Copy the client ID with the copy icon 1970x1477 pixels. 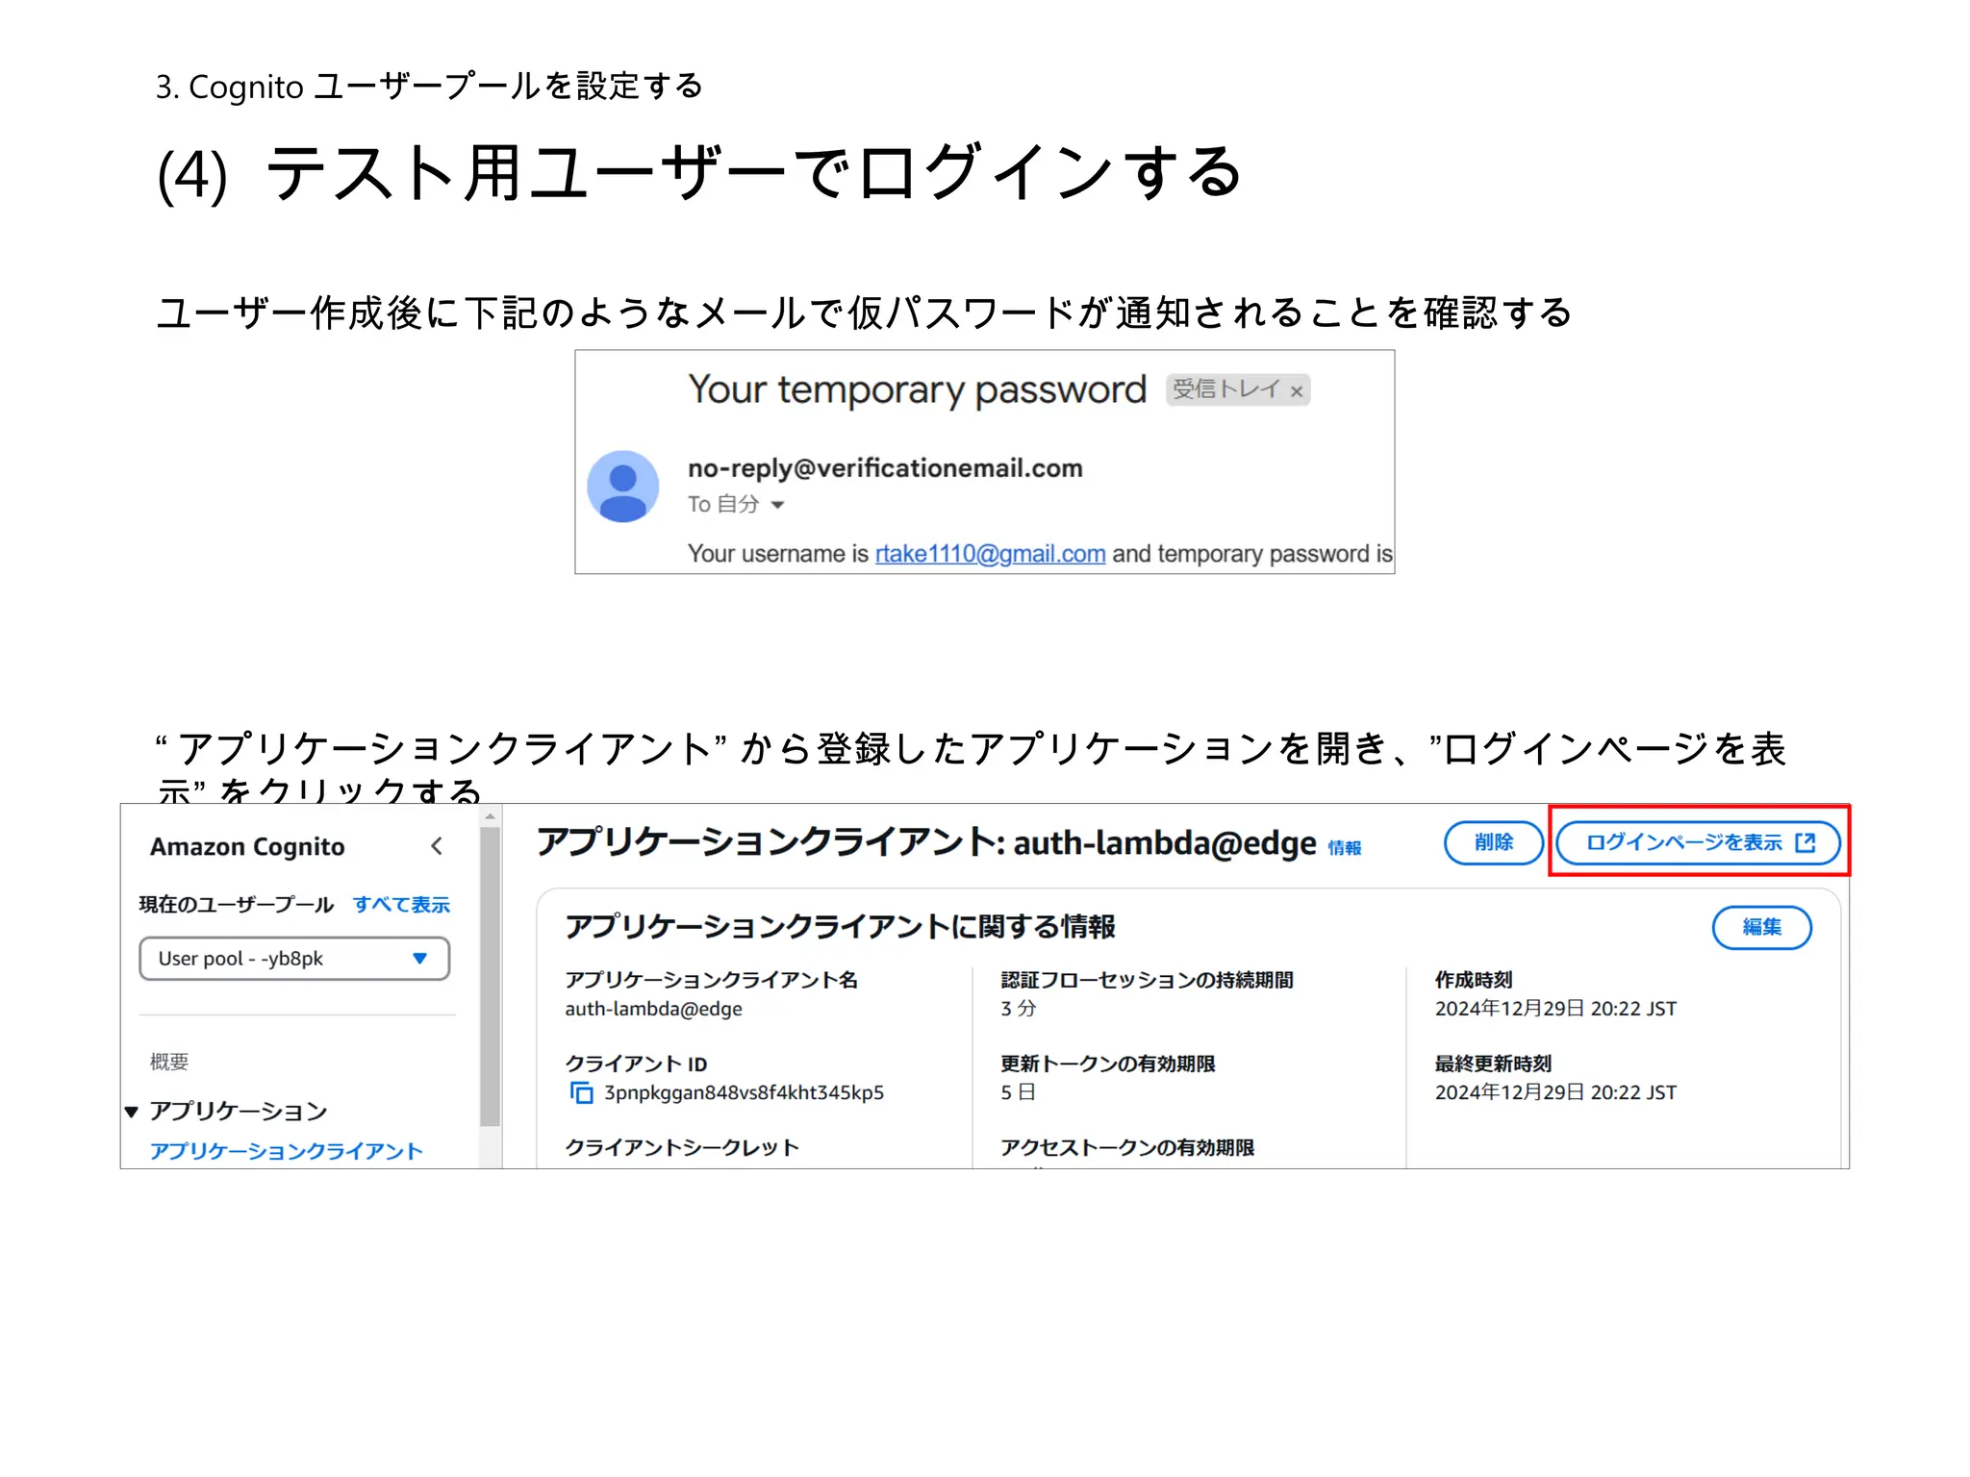pos(581,1092)
